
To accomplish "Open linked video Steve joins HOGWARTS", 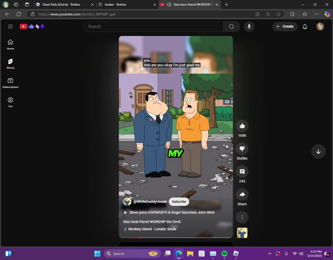I will 169,212.
